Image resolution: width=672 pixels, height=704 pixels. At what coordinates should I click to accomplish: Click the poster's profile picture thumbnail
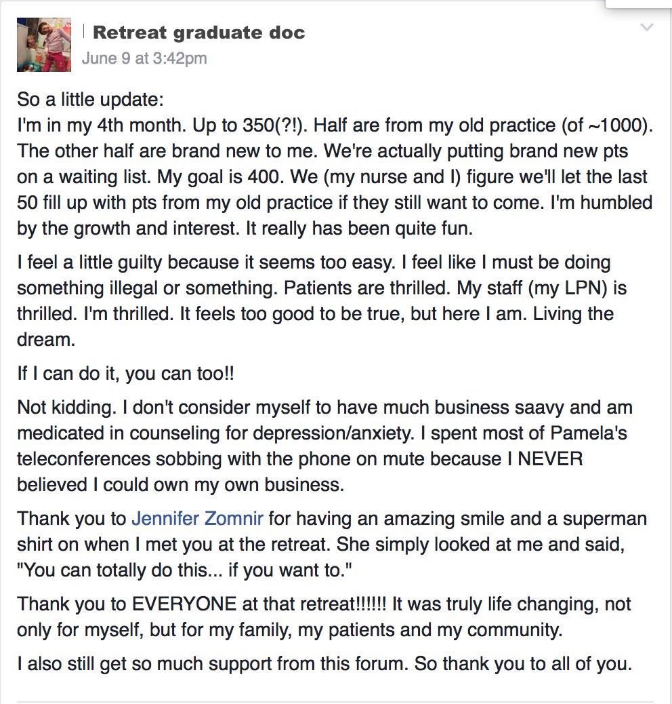(44, 45)
